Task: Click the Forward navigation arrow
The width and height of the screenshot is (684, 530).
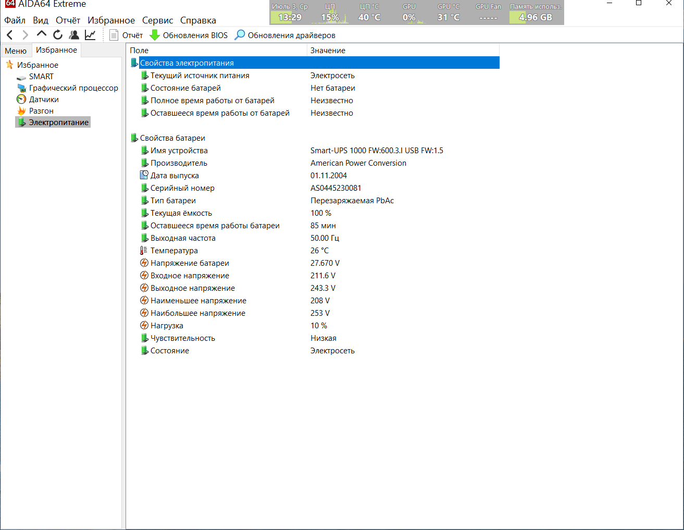Action: pyautogui.click(x=25, y=35)
